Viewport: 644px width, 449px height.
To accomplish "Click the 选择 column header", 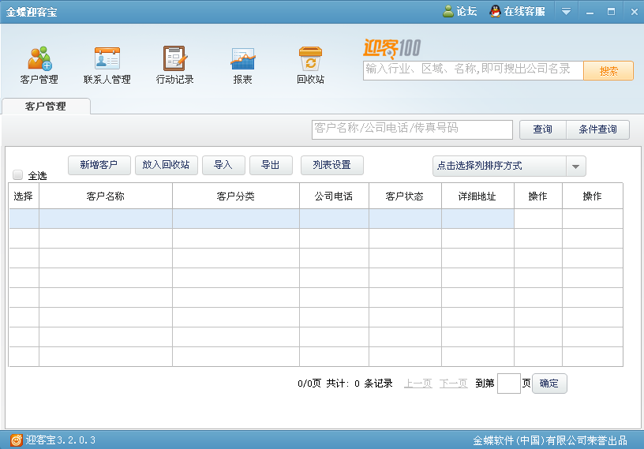I will pos(24,196).
